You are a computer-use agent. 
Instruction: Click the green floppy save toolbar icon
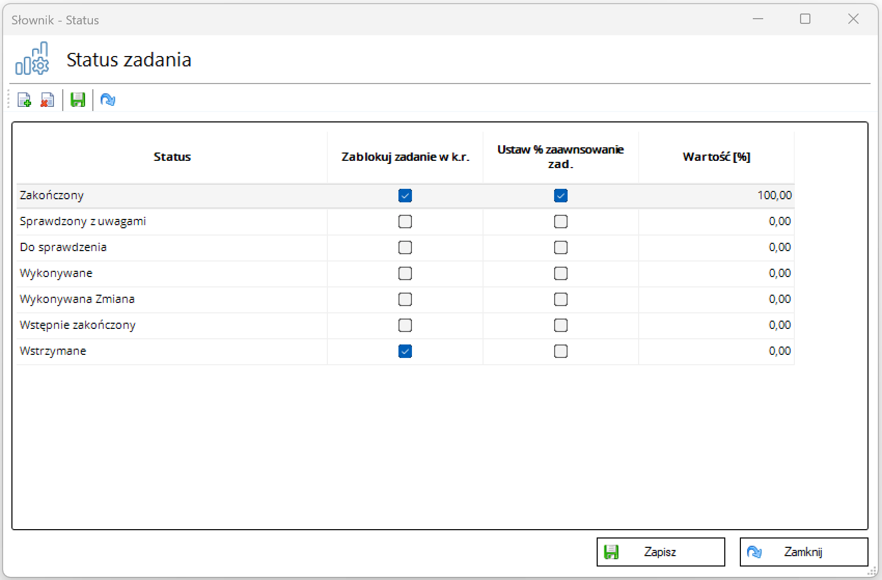(x=78, y=100)
